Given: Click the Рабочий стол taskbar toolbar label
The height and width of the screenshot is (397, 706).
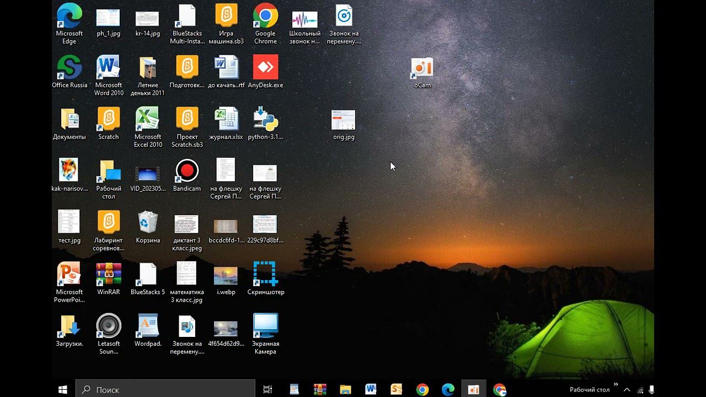Looking at the screenshot, I should (590, 390).
